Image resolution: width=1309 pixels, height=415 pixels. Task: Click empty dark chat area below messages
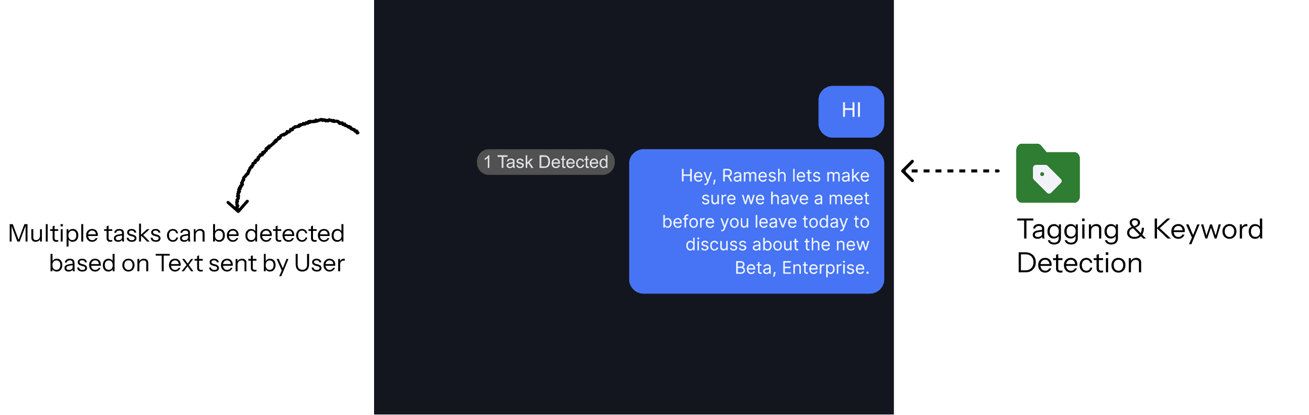(x=634, y=355)
